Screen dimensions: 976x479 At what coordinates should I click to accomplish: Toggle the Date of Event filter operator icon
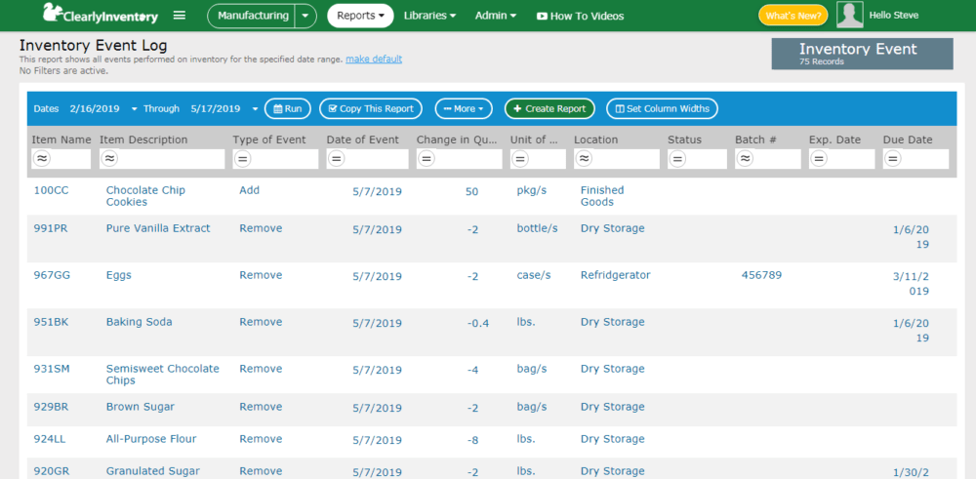pyautogui.click(x=336, y=159)
